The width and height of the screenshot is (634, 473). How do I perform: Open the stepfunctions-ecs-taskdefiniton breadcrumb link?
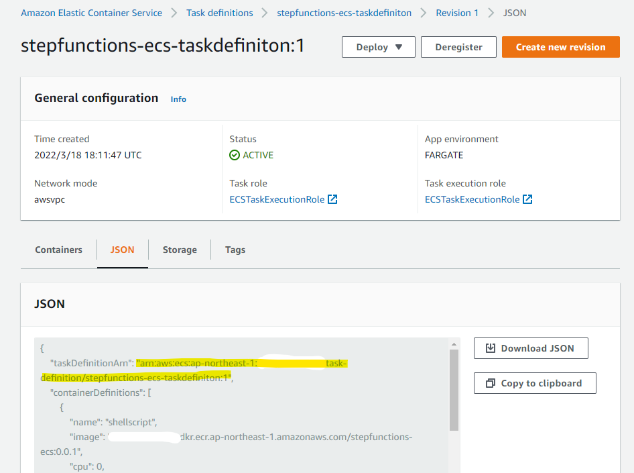click(344, 12)
